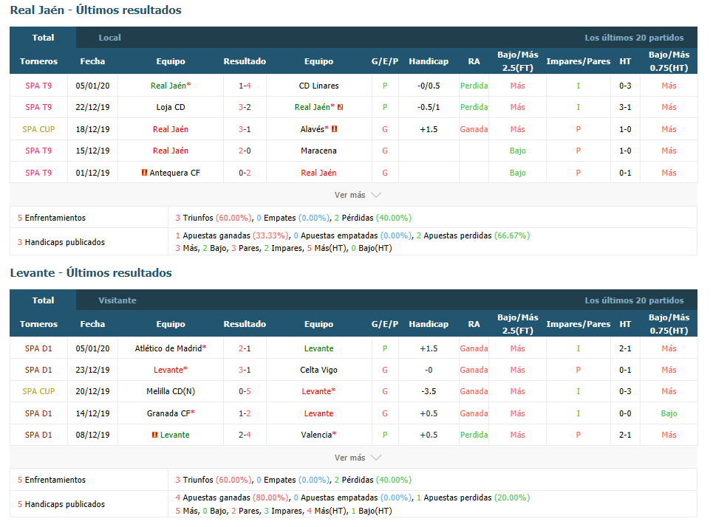Switch to the Visitante tab
The image size is (713, 527).
117,300
